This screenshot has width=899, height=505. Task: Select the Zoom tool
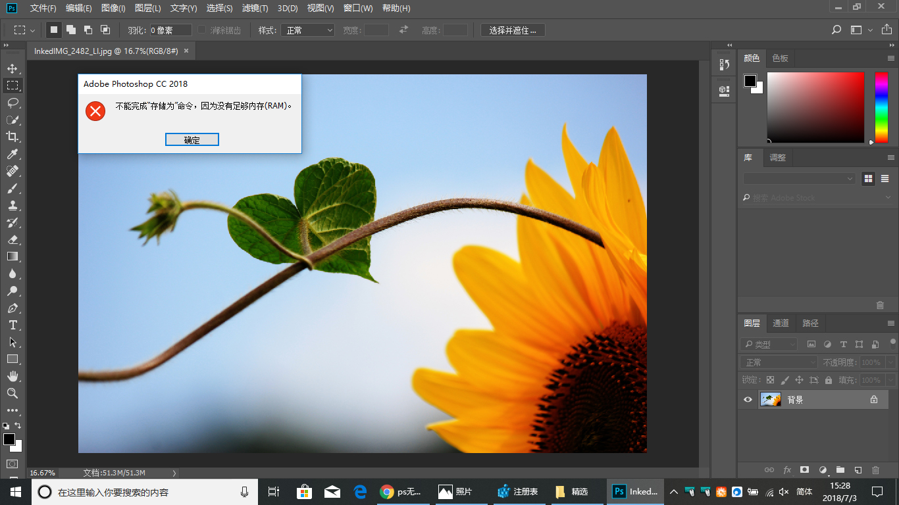tap(12, 393)
